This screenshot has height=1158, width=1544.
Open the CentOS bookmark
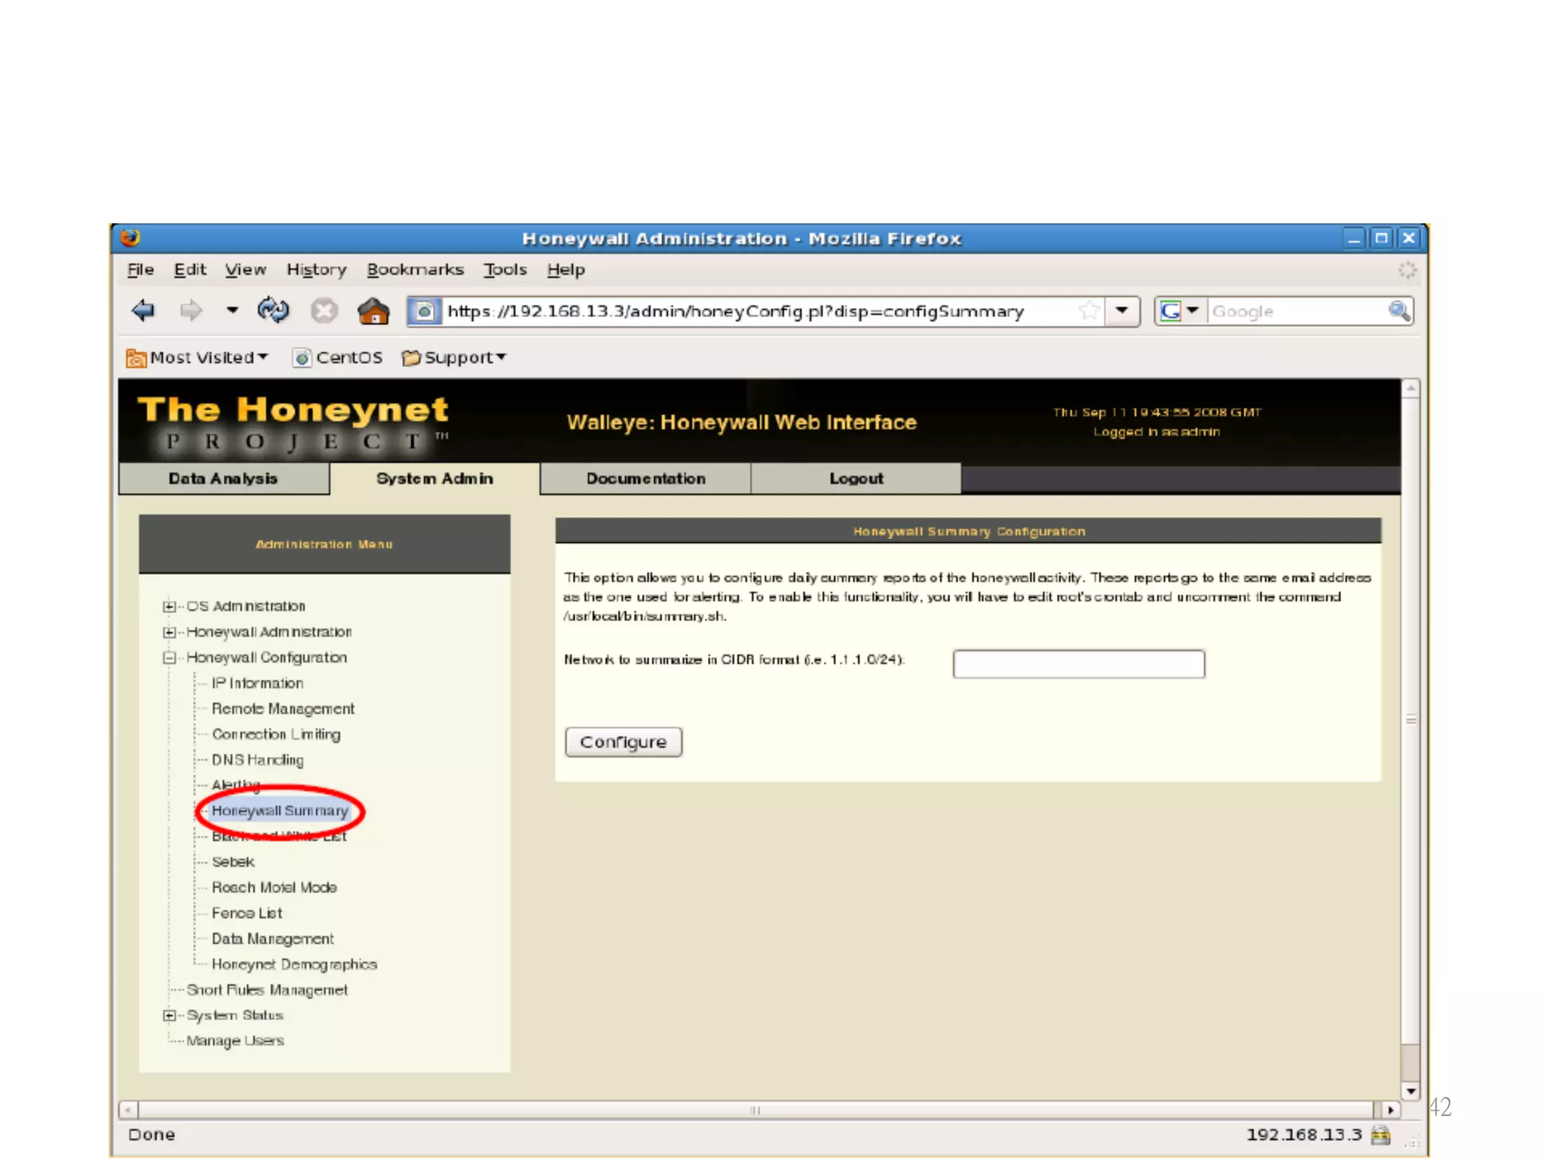(x=339, y=357)
